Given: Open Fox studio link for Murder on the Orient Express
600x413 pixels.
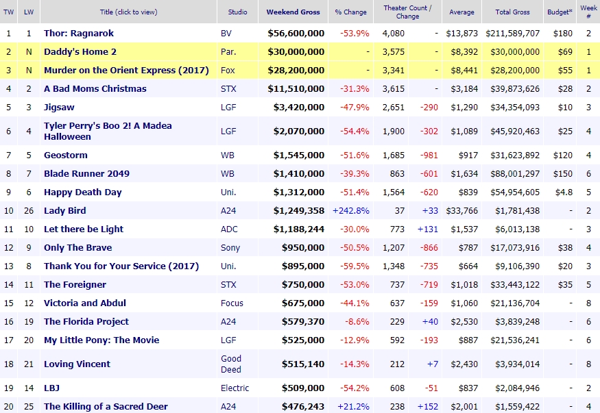Looking at the screenshot, I should pyautogui.click(x=228, y=71).
